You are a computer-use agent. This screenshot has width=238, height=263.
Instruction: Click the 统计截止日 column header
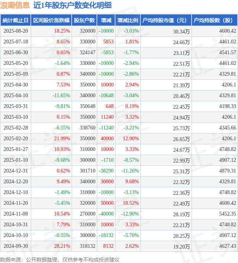pos(16,20)
